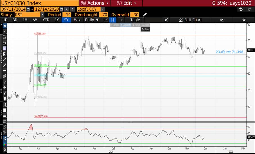Click the Edit section pencil tool
This screenshot has height=154, width=255.
(x=5, y=82)
